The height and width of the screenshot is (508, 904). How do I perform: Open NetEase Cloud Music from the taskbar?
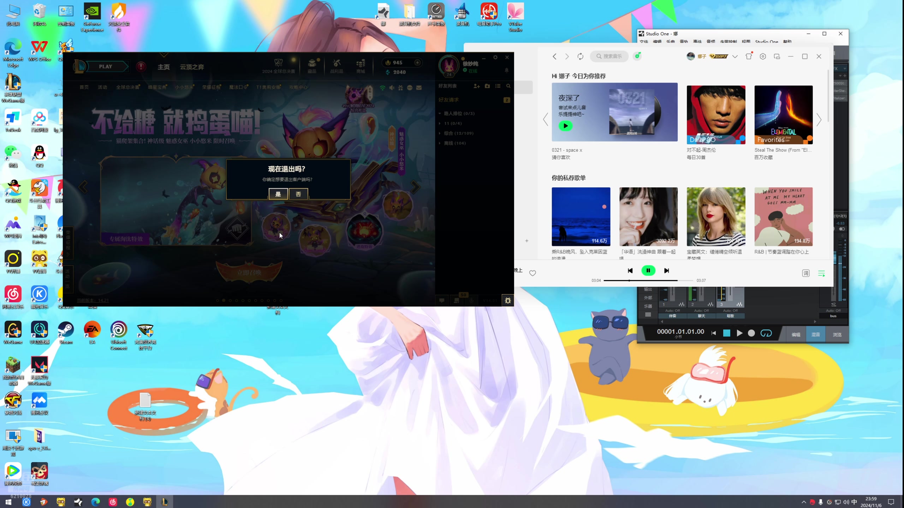point(113,502)
